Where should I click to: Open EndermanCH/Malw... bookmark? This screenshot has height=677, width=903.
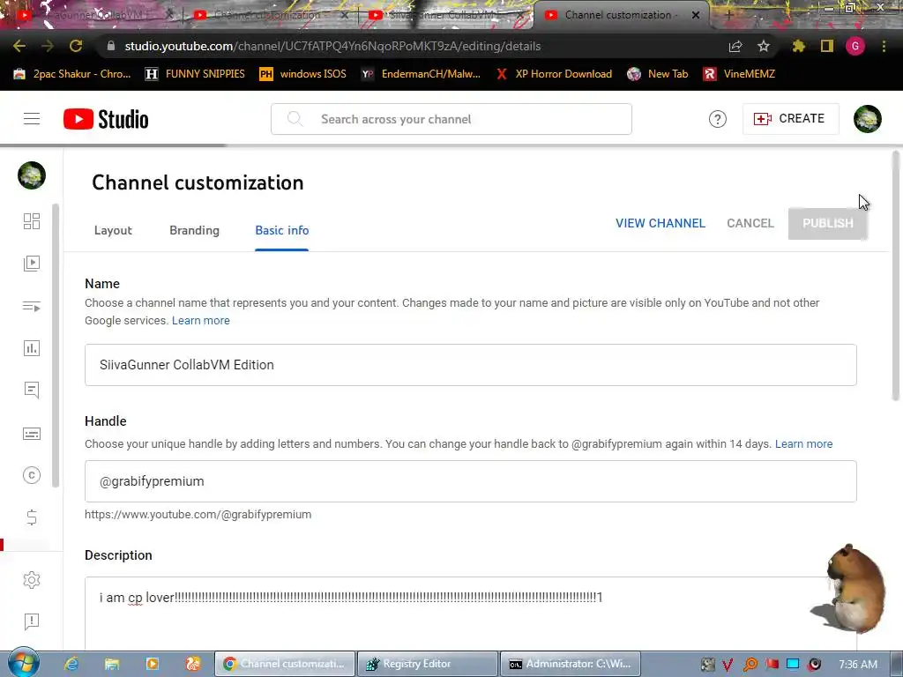(421, 74)
